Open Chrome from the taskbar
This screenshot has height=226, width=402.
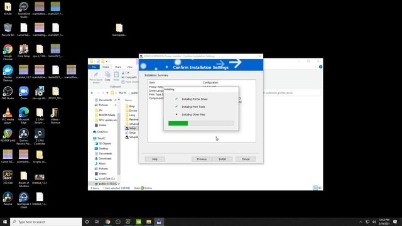coord(107,222)
